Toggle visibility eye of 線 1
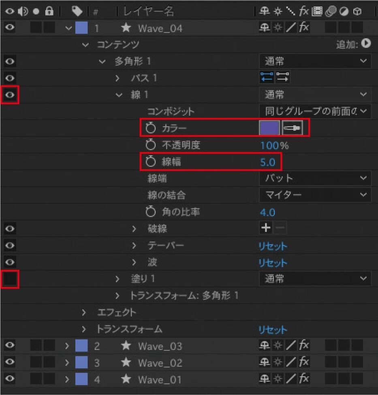 coord(10,95)
